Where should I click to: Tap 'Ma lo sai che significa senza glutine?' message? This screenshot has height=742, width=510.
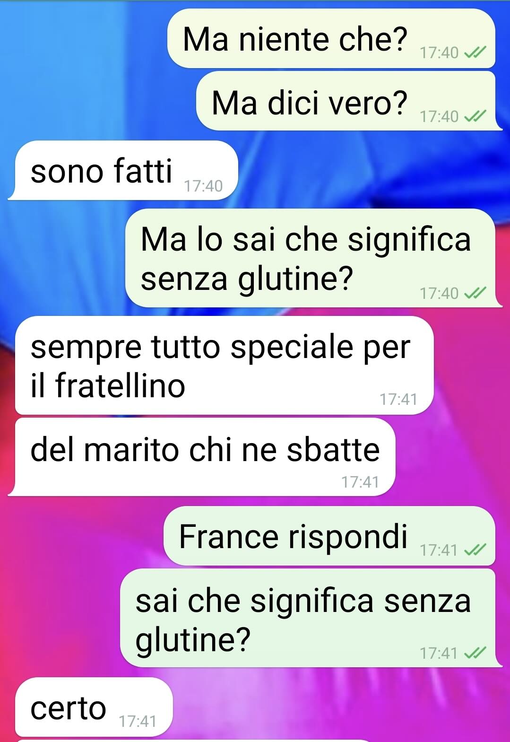(311, 258)
